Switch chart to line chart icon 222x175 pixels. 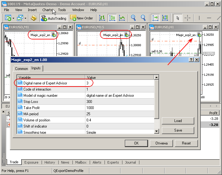tap(122, 18)
